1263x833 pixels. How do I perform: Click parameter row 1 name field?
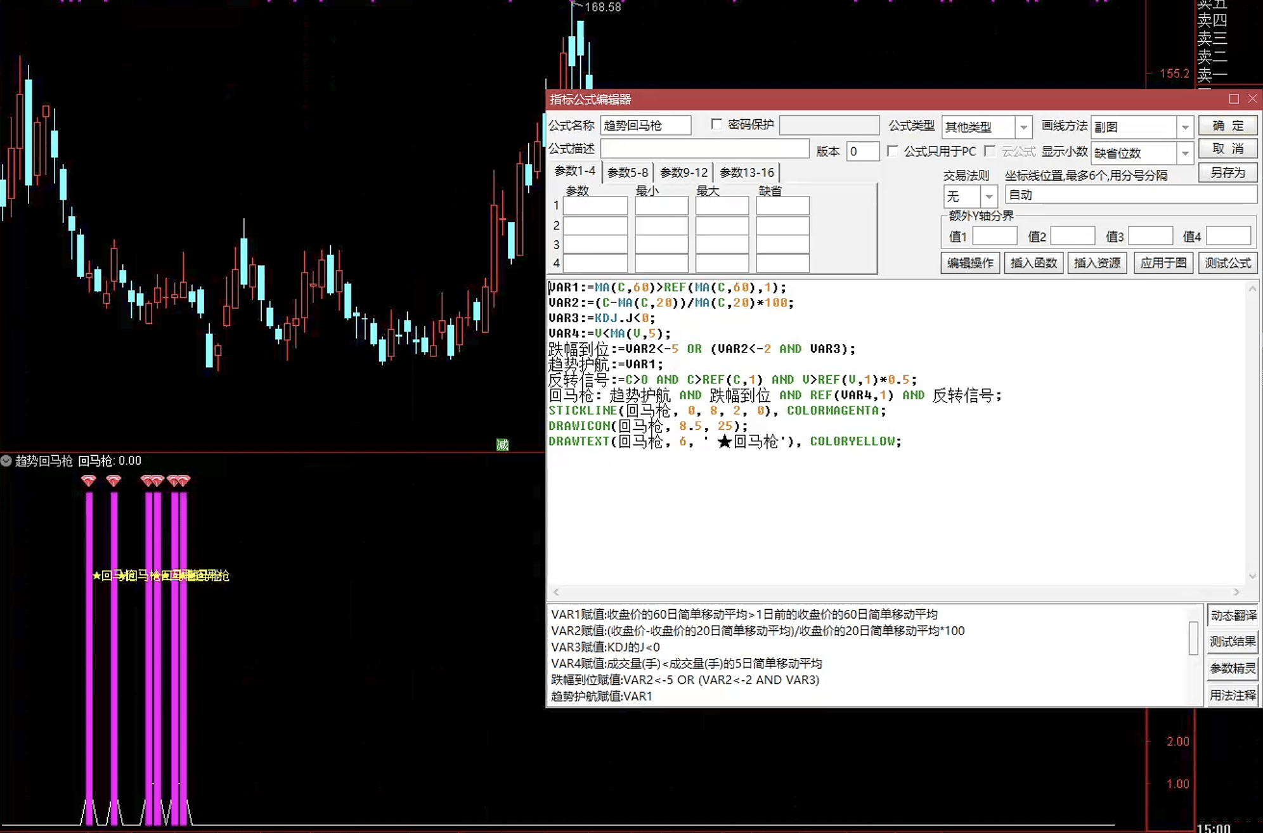pyautogui.click(x=595, y=206)
